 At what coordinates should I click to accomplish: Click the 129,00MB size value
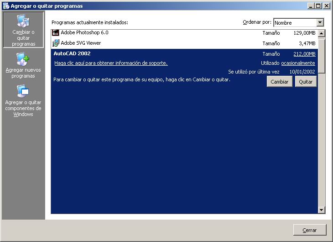coord(304,33)
